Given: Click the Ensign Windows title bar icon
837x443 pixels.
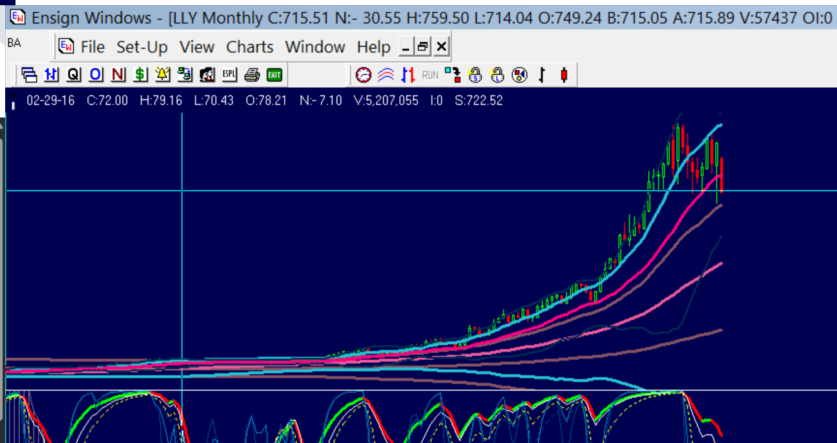Looking at the screenshot, I should pos(19,17).
